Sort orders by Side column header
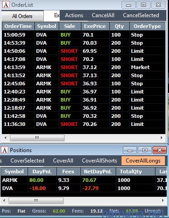 [x=70, y=26]
